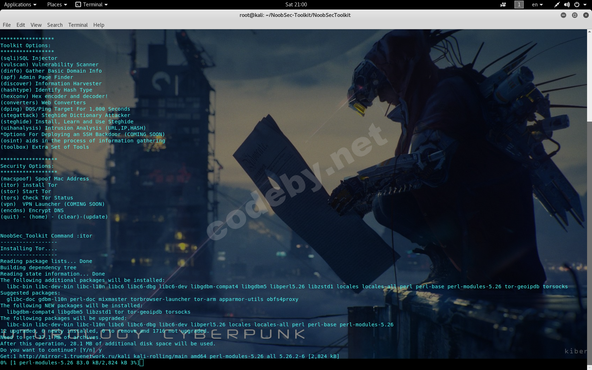
Task: Open the Help menu
Action: coord(99,25)
